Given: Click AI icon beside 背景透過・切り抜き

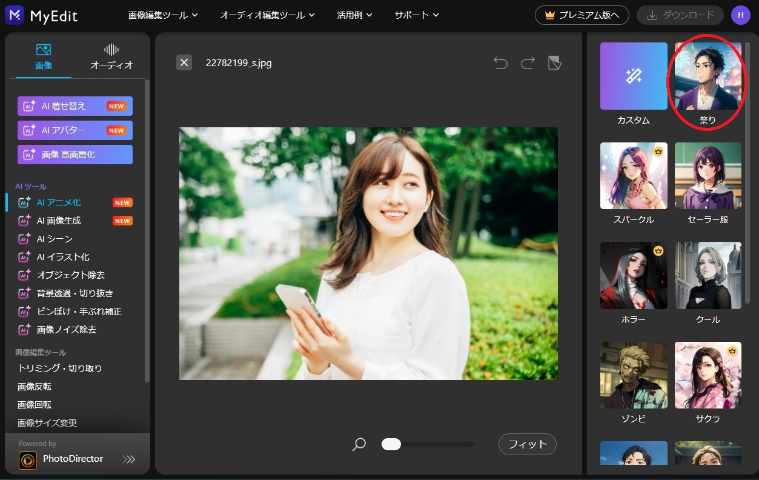Looking at the screenshot, I should point(25,293).
